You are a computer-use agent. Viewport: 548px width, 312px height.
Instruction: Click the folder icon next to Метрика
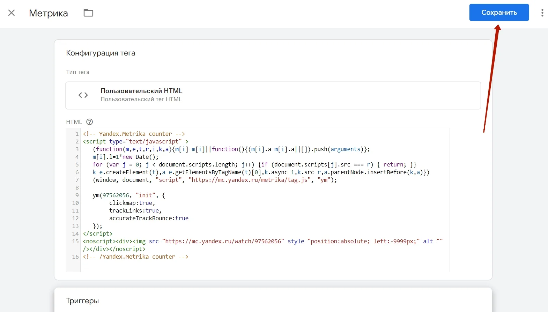tap(88, 13)
